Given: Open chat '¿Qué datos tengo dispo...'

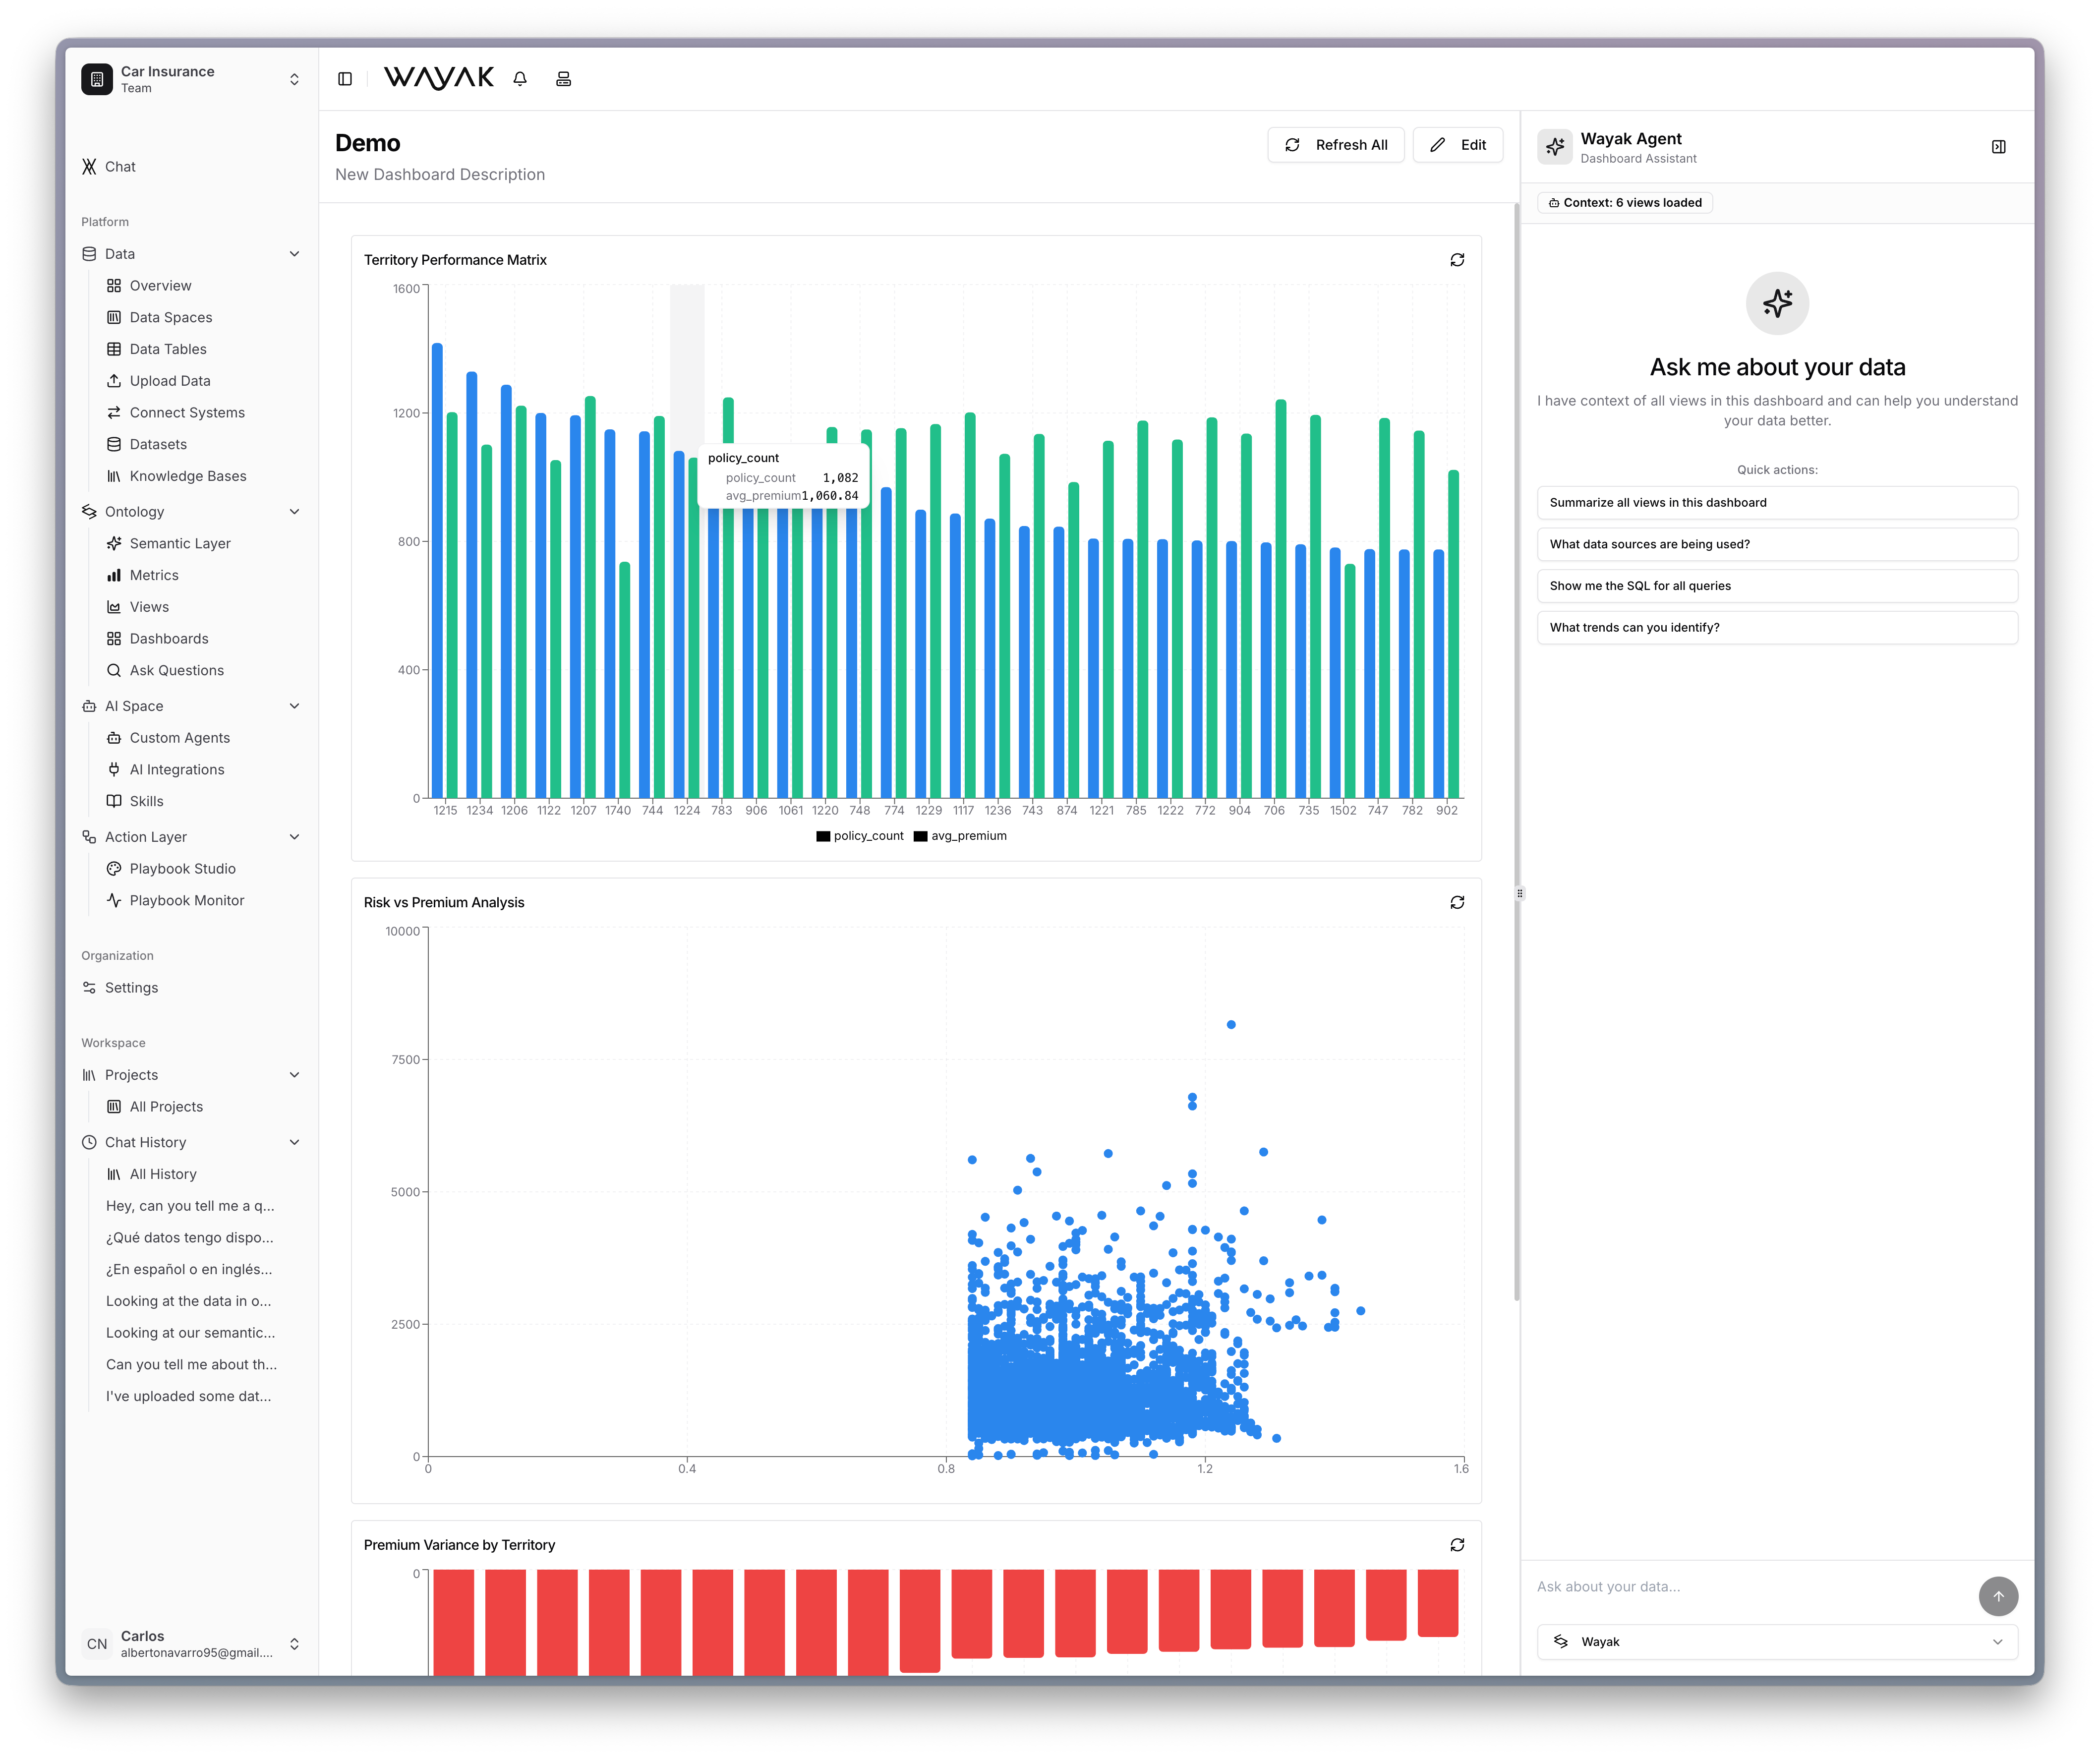Looking at the screenshot, I should pyautogui.click(x=190, y=1238).
